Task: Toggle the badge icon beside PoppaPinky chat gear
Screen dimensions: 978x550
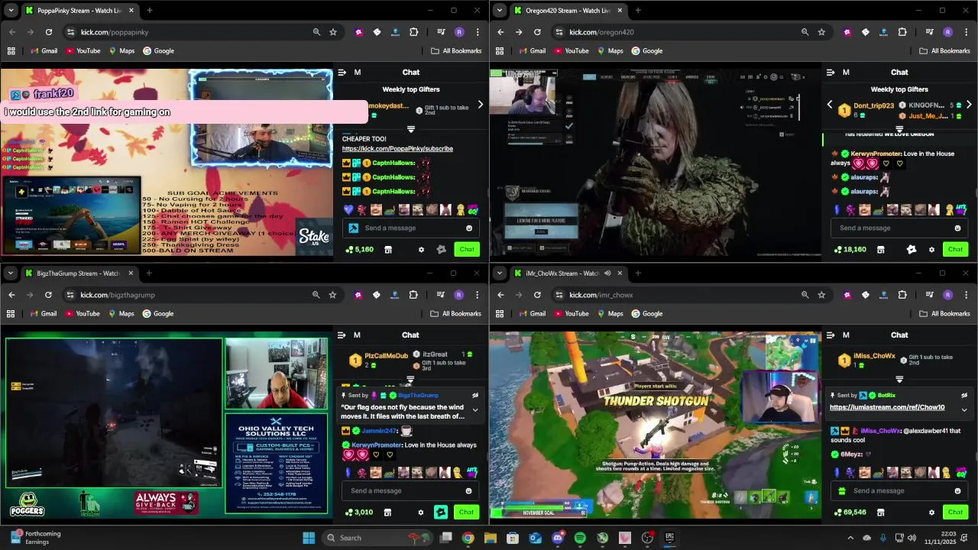Action: [x=441, y=249]
